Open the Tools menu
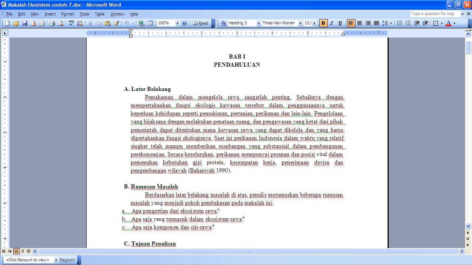Viewport: 472px width, 265px height. tap(84, 14)
